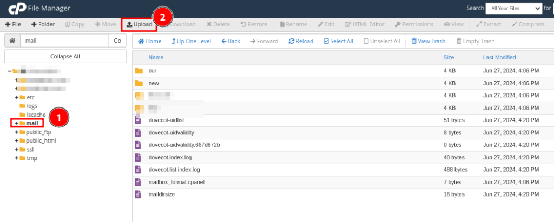Click Collapse All button
The width and height of the screenshot is (554, 222).
65,57
